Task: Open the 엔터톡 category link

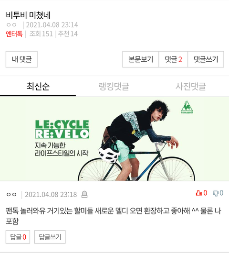Action: point(14,34)
